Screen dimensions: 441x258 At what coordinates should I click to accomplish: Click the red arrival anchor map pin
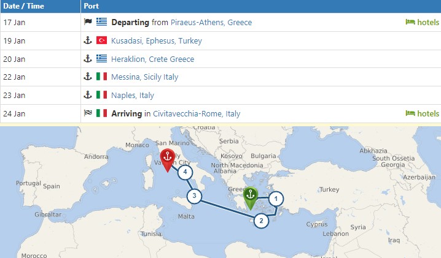point(166,158)
